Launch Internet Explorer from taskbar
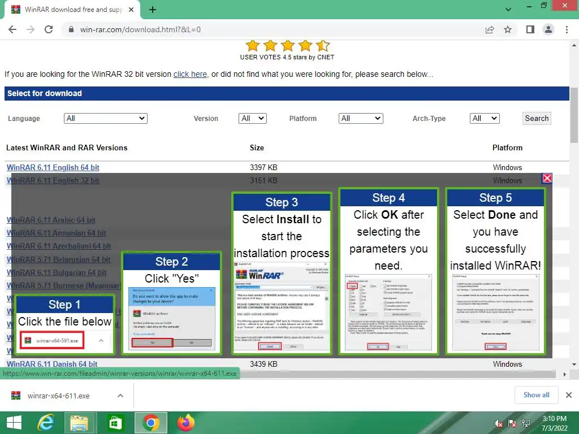579x434 pixels. pos(46,423)
